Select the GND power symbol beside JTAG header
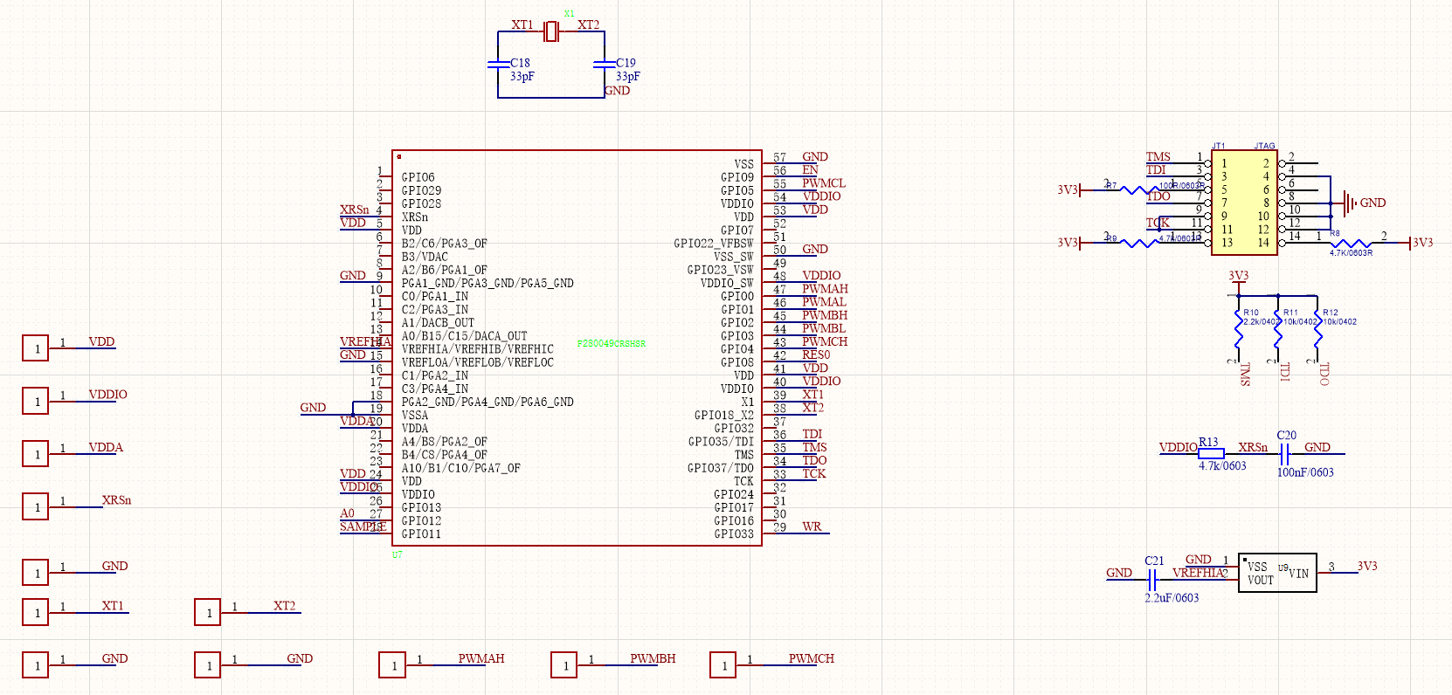The image size is (1452, 695). [x=1350, y=203]
